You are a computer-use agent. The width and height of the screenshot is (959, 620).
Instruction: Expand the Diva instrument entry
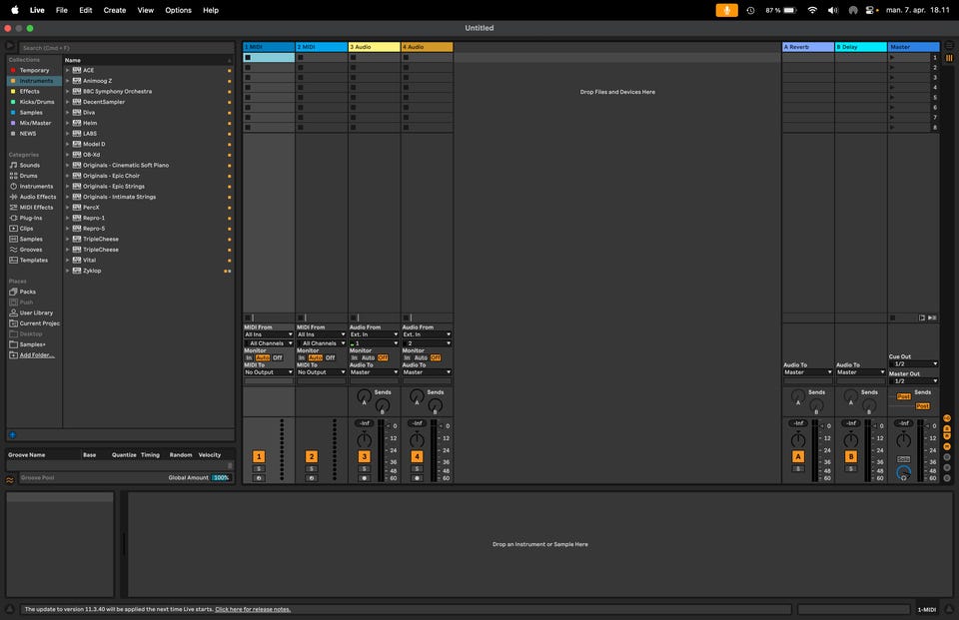tap(68, 113)
